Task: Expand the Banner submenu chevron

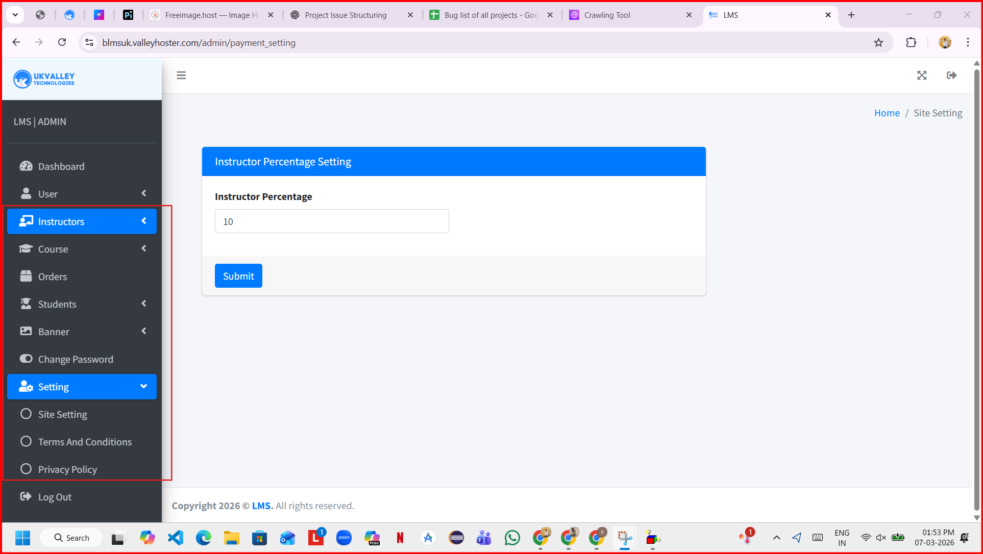Action: pos(144,331)
